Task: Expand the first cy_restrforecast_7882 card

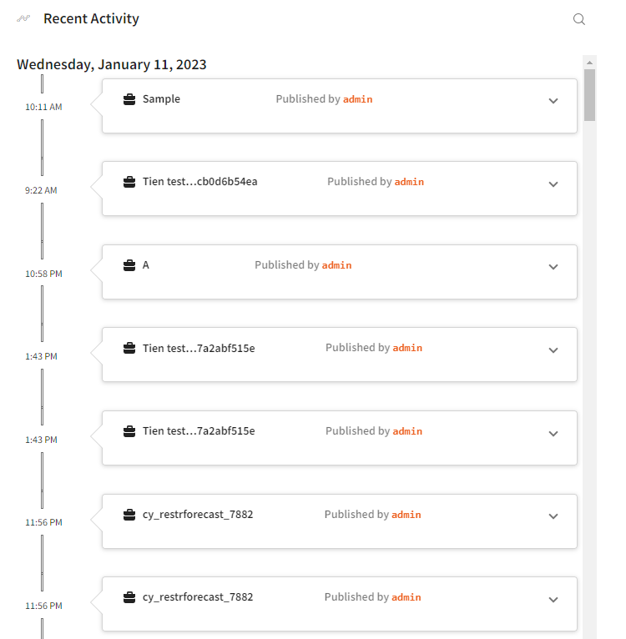Action: (x=553, y=516)
